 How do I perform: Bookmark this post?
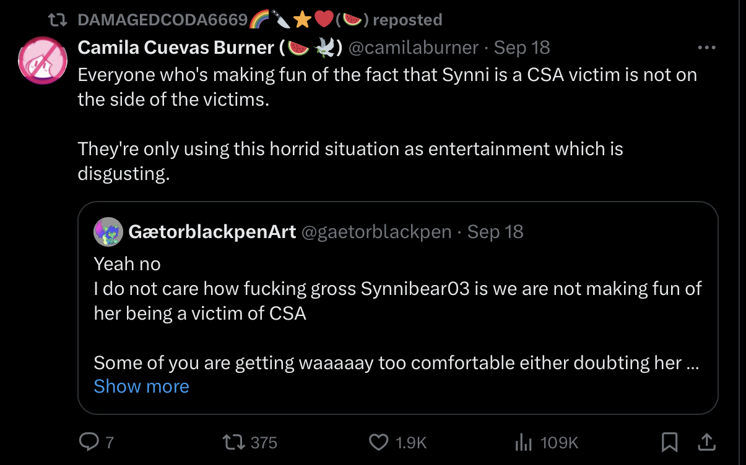pos(670,442)
